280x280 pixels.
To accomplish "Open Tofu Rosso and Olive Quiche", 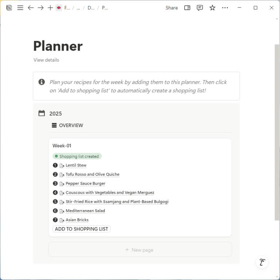I will pos(93,174).
